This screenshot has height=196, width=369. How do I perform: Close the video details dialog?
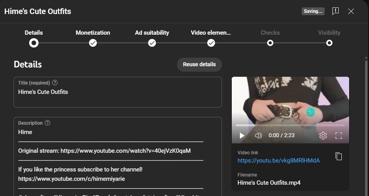point(351,11)
